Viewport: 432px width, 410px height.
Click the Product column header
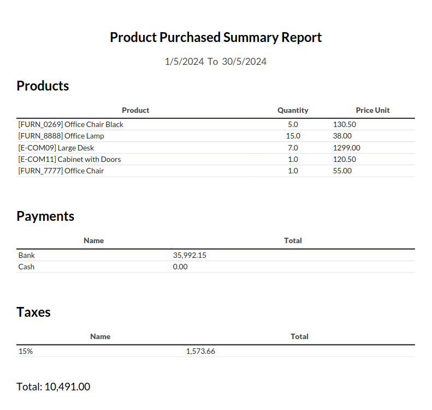135,110
